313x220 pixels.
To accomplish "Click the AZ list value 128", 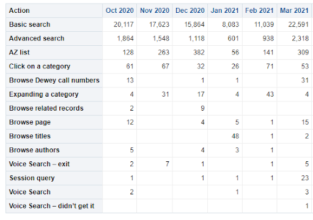I will coord(128,53).
